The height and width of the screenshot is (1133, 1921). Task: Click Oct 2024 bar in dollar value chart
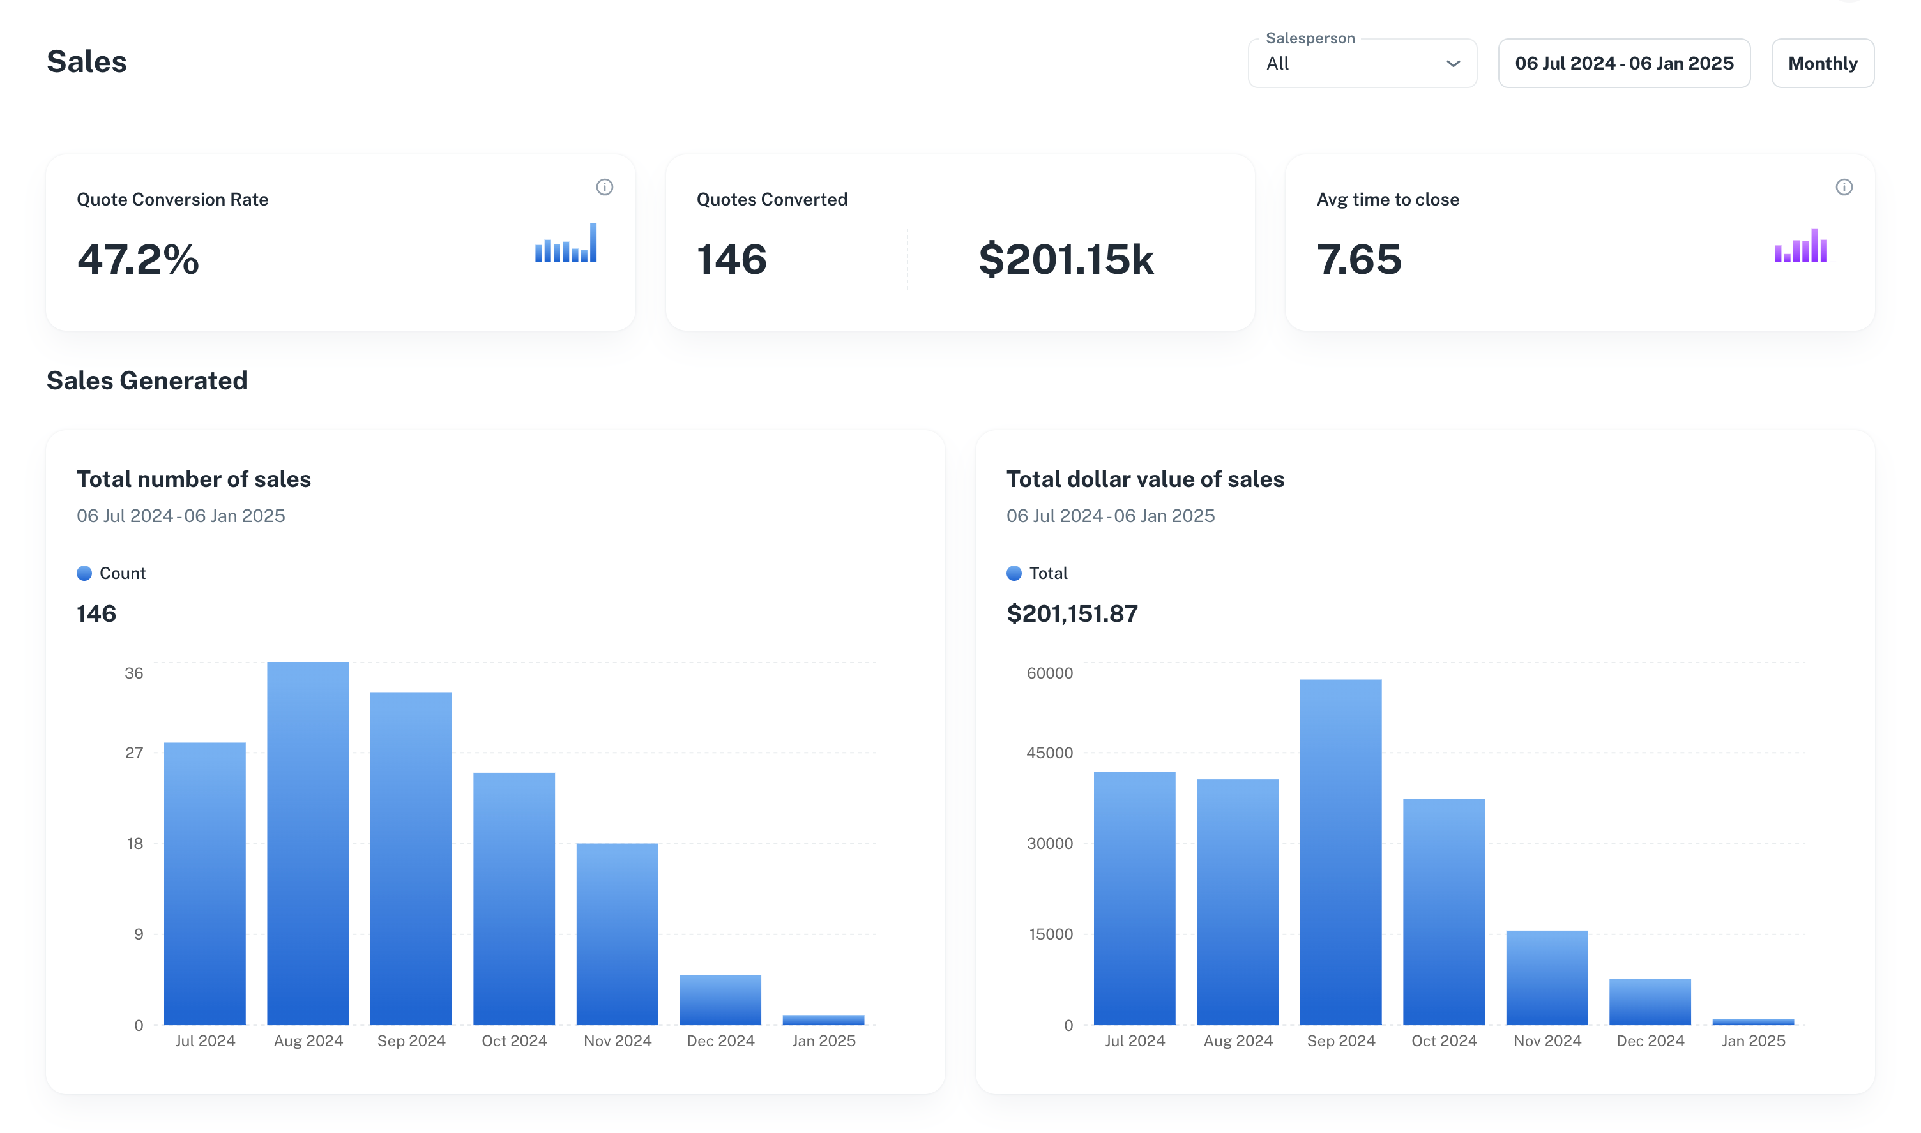[x=1443, y=912]
